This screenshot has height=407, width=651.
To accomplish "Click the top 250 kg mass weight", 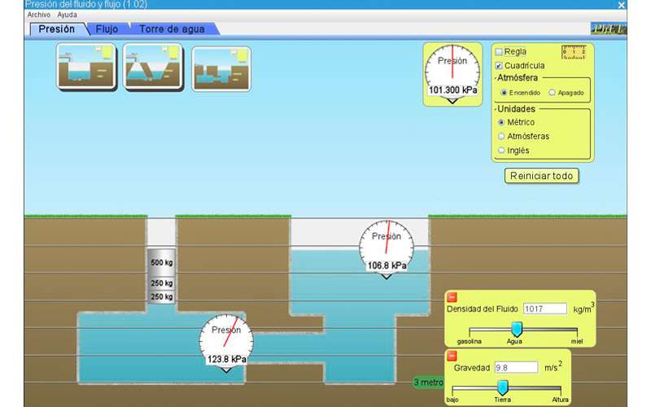I will pos(161,283).
